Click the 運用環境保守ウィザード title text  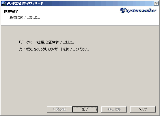25,3
